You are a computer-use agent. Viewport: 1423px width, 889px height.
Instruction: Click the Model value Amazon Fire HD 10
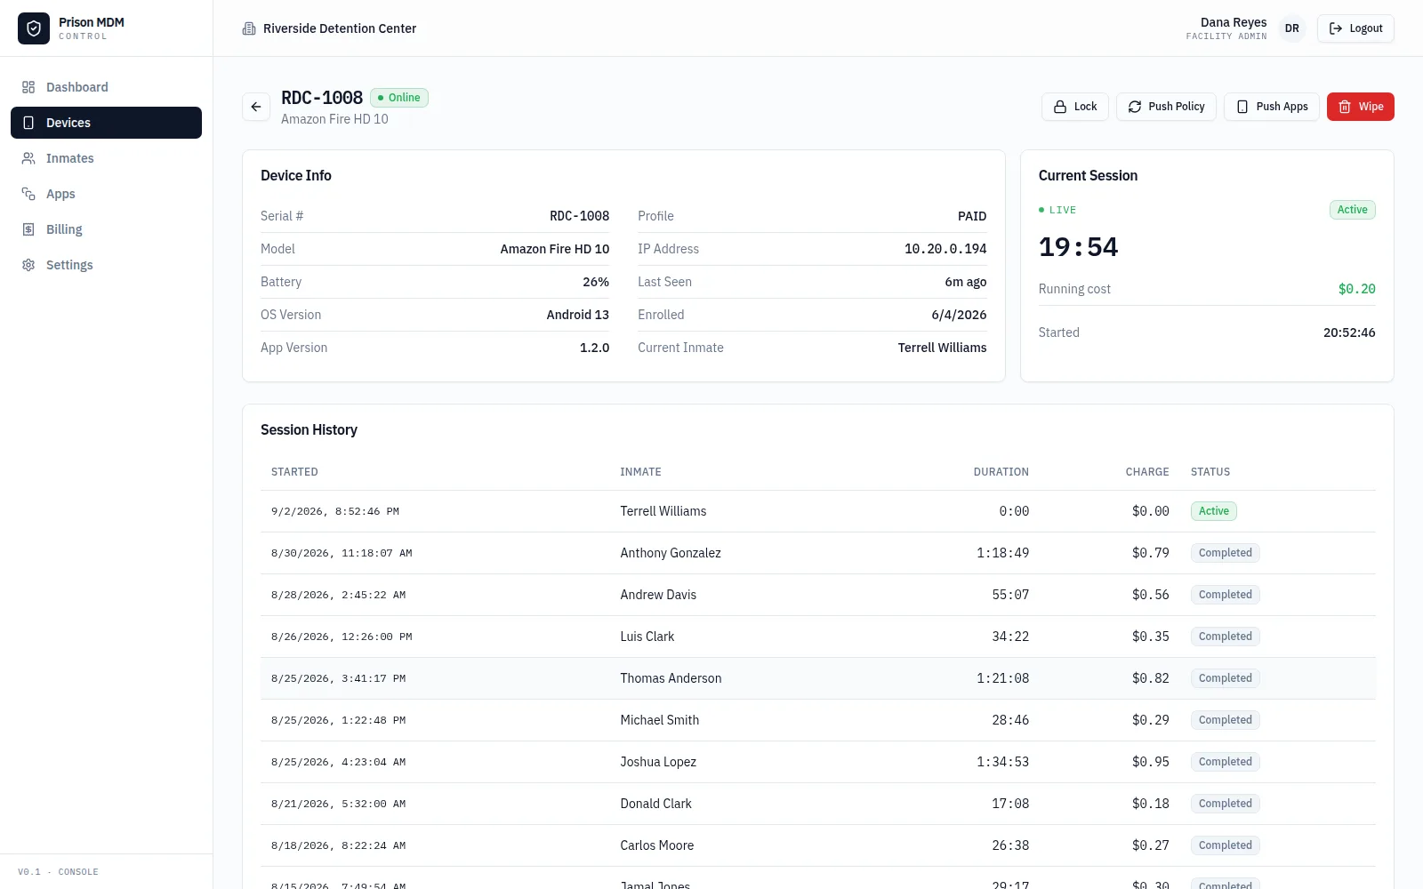(x=555, y=249)
